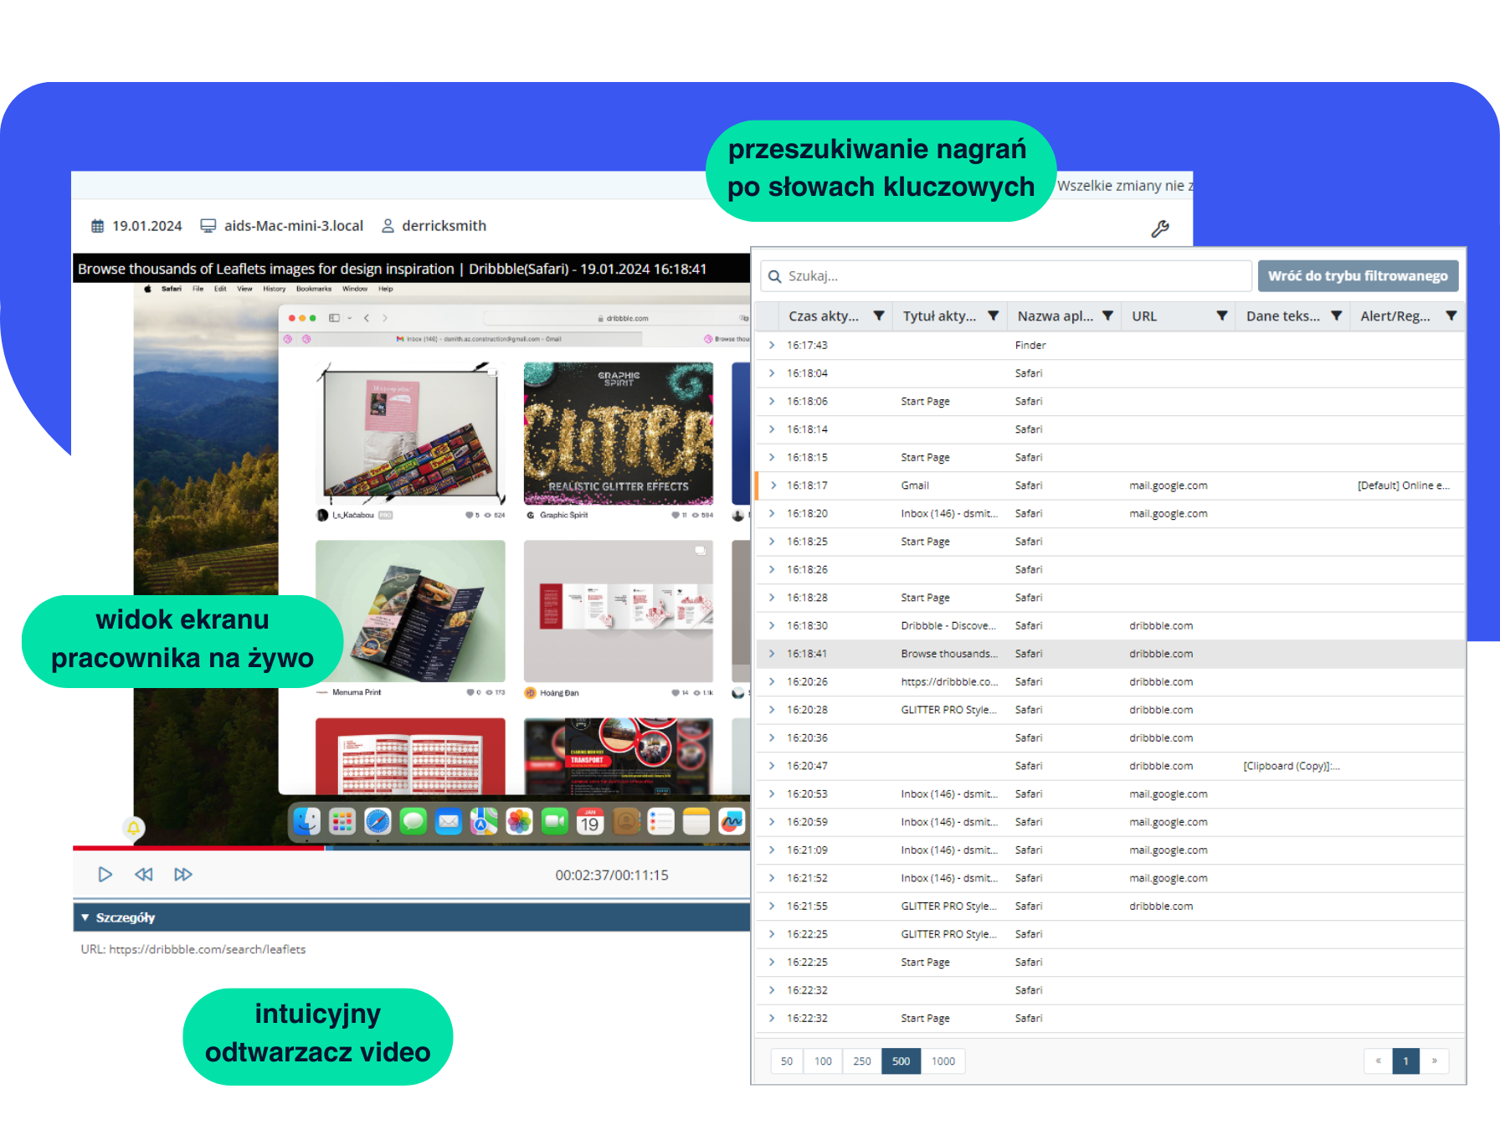Click the notification bell icon
1500x1125 pixels.
click(x=133, y=828)
